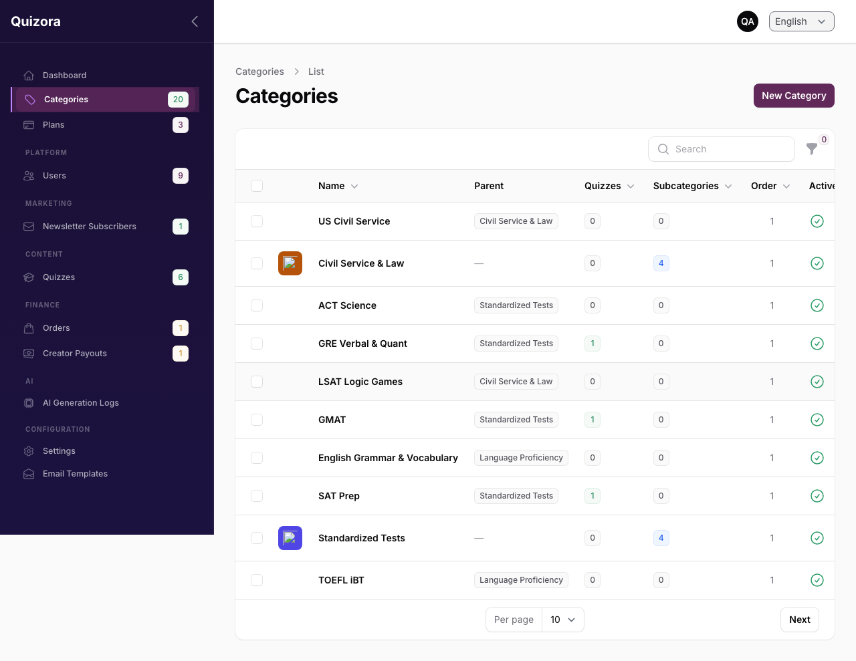Image resolution: width=856 pixels, height=661 pixels.
Task: Click the Newsletter Subscribers envelope icon
Action: 29,227
